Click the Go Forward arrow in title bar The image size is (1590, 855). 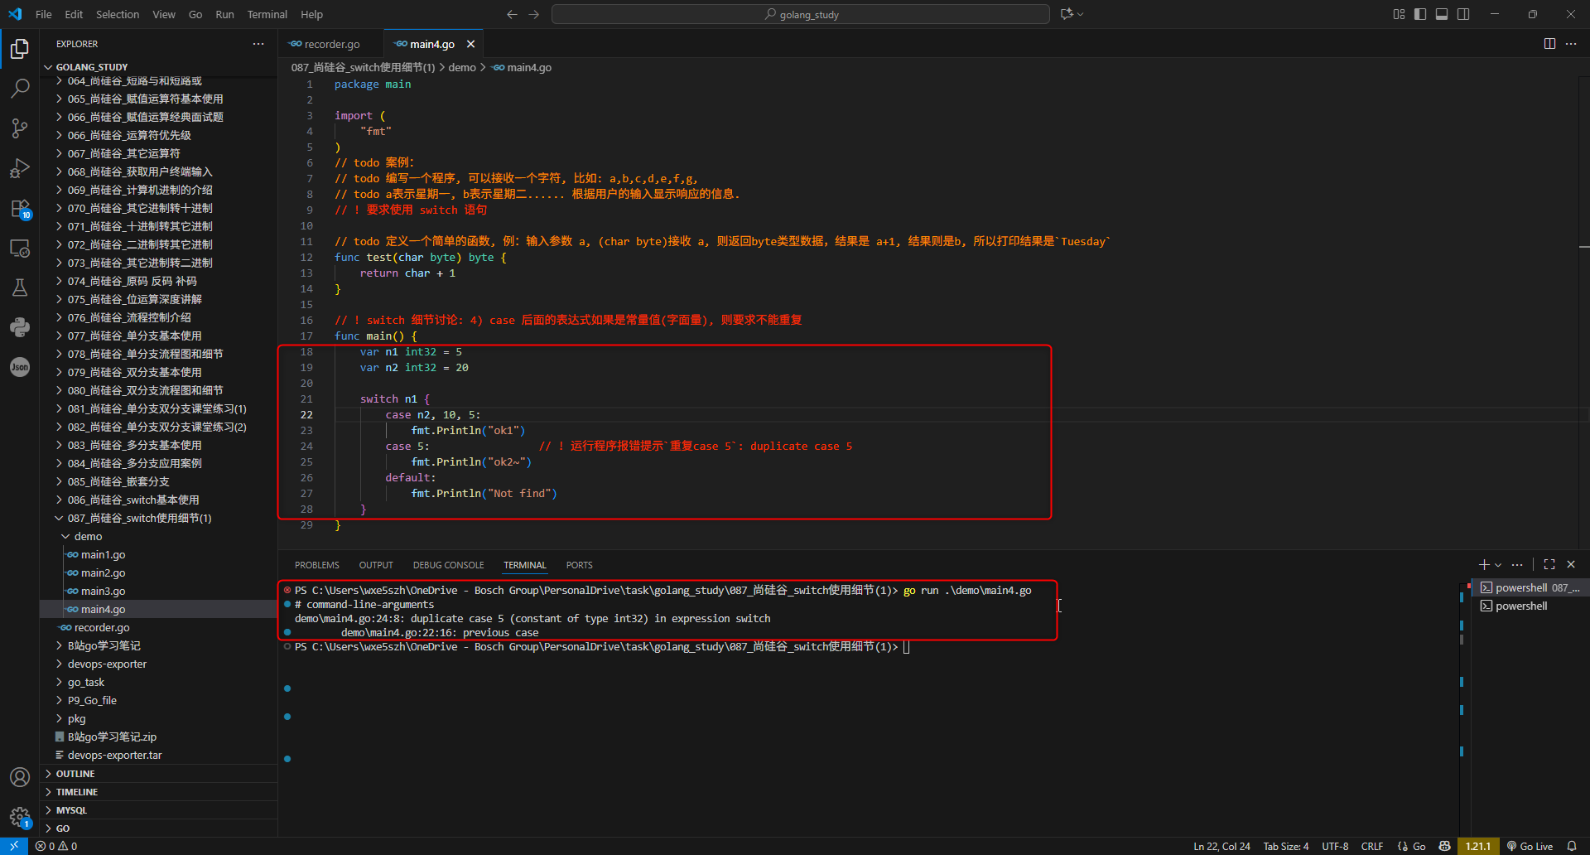534,14
